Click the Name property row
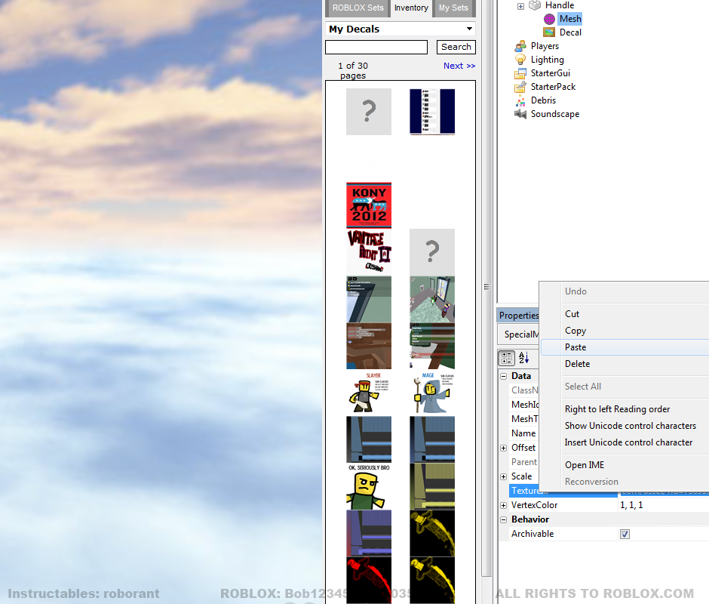The image size is (709, 604). [523, 433]
